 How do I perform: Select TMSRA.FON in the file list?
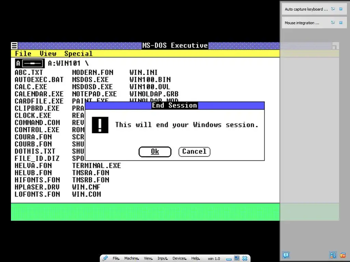(x=90, y=173)
